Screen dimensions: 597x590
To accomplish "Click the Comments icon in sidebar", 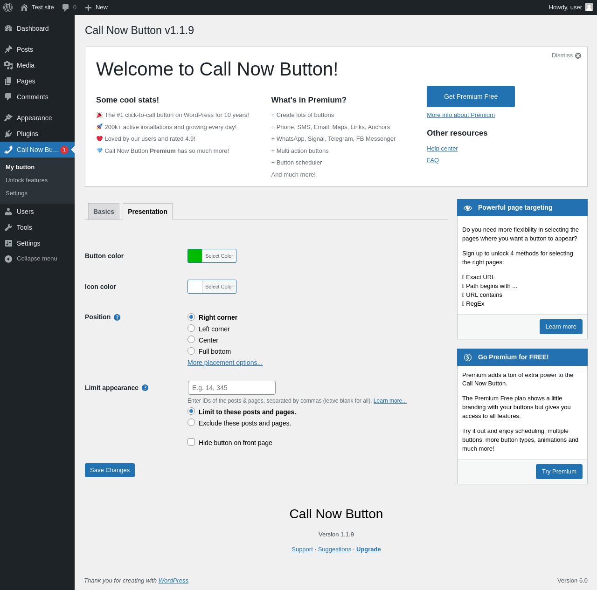I will coord(8,97).
